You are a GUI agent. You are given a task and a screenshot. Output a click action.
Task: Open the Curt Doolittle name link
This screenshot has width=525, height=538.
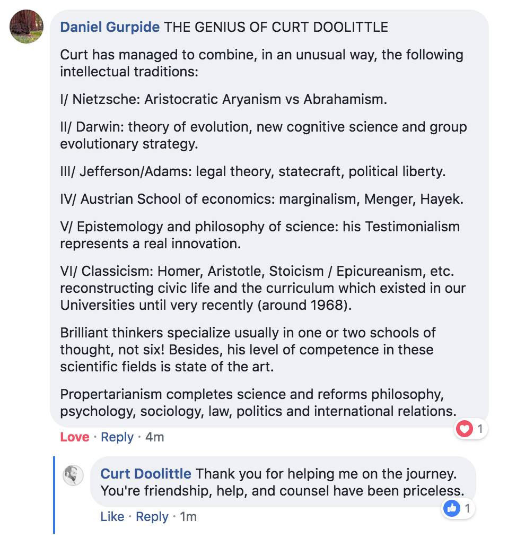pos(146,474)
